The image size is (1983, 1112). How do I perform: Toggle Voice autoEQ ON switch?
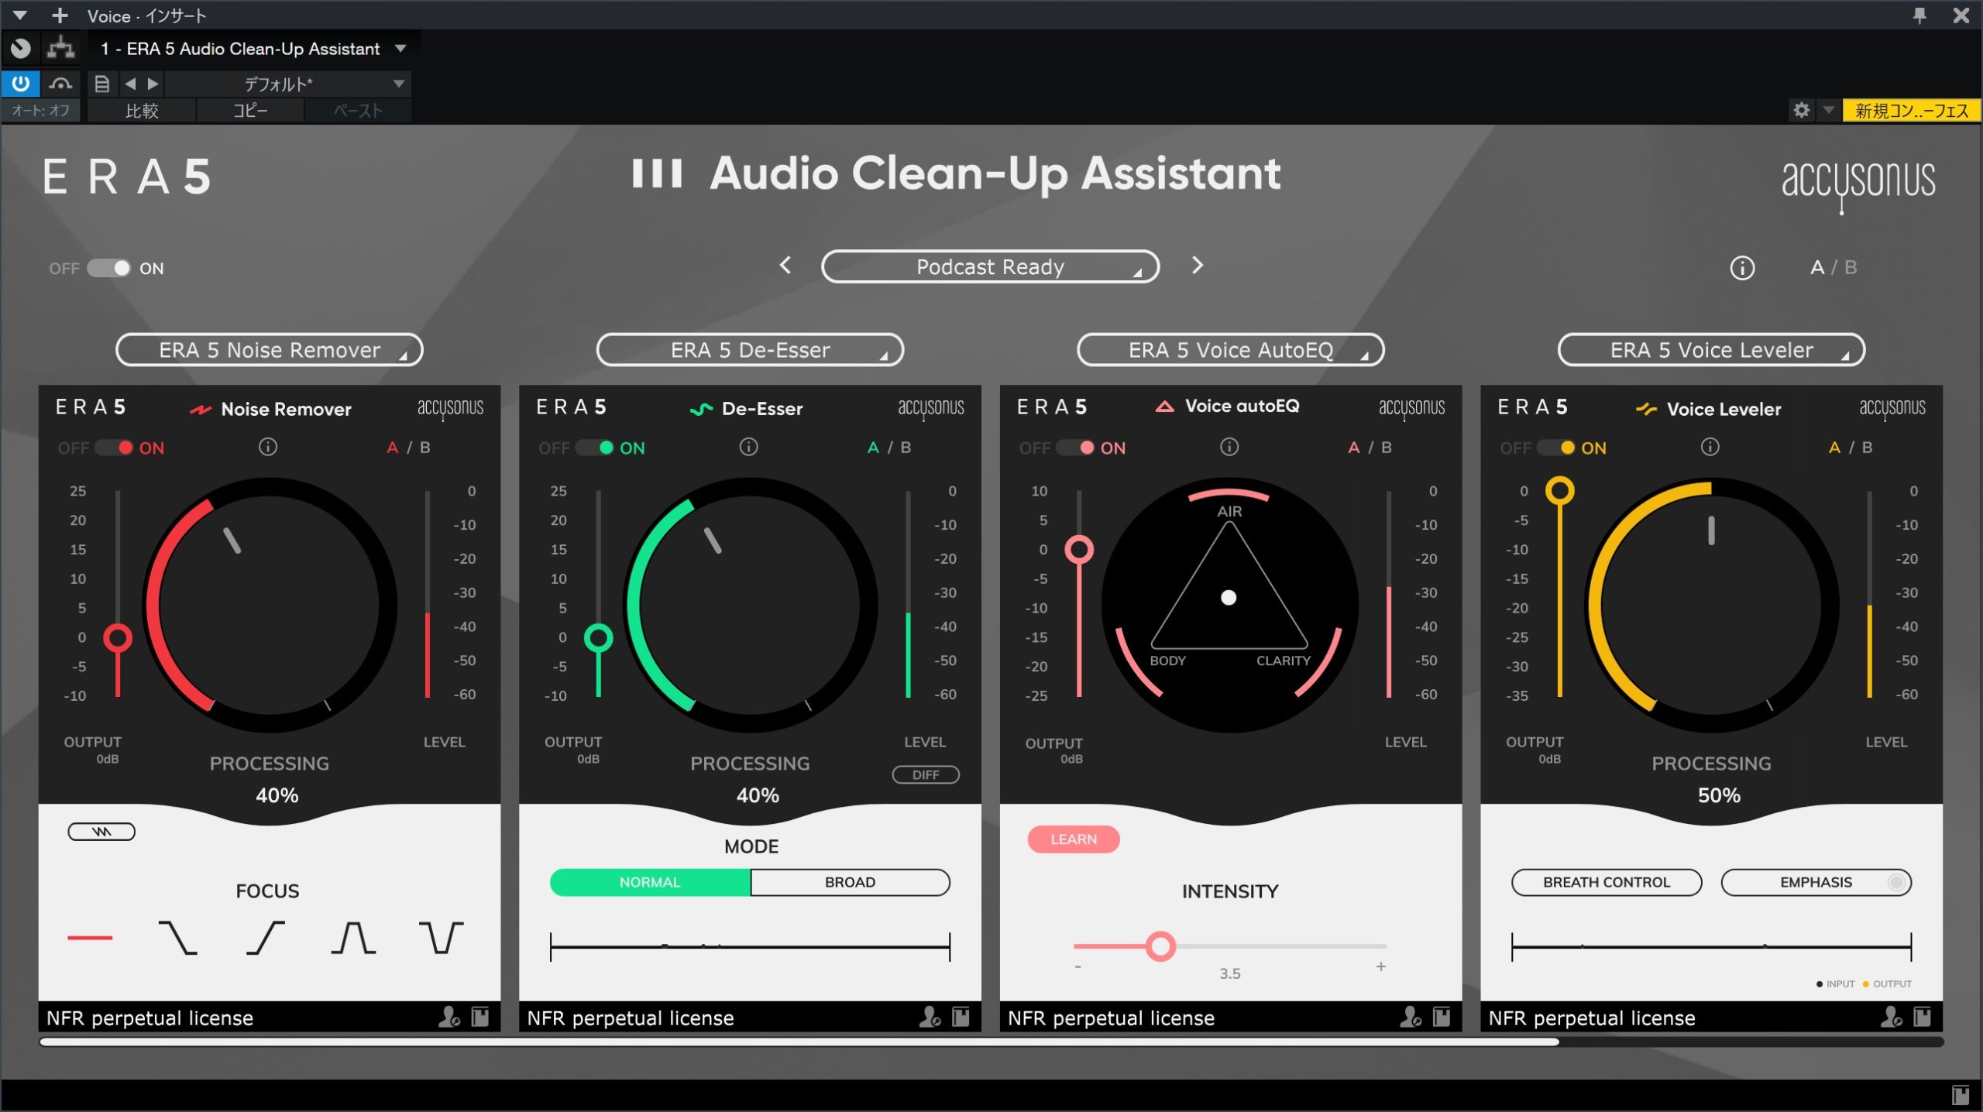1076,448
